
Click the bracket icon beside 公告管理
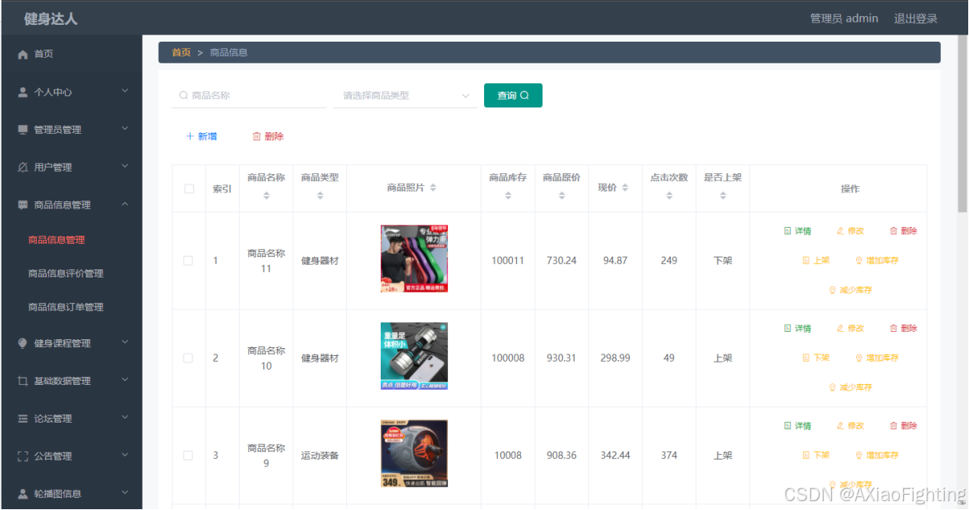[23, 456]
